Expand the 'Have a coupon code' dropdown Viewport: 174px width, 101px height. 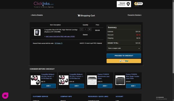[x=124, y=48]
